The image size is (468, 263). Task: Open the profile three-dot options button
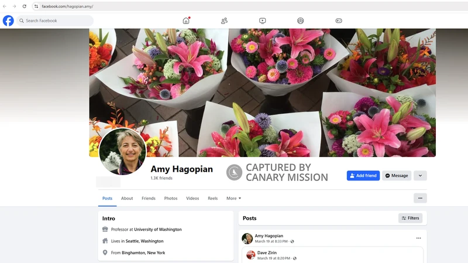tap(420, 198)
